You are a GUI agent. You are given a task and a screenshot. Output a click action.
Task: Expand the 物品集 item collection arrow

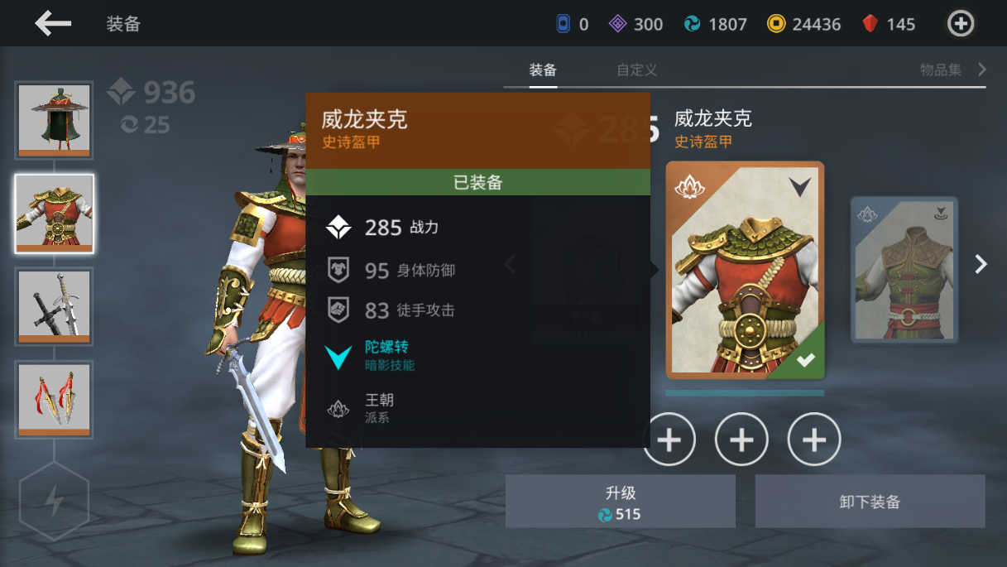982,70
